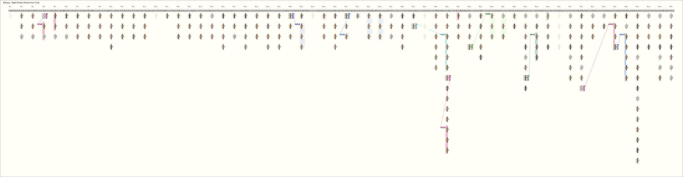This screenshot has height=177, width=683.
Task: Click the pink arrow tag left of column #4
Action: (40, 24)
